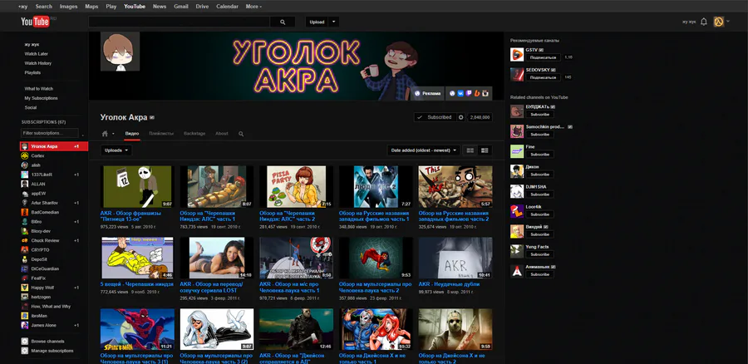Open What to Watch in the sidebar

38,89
